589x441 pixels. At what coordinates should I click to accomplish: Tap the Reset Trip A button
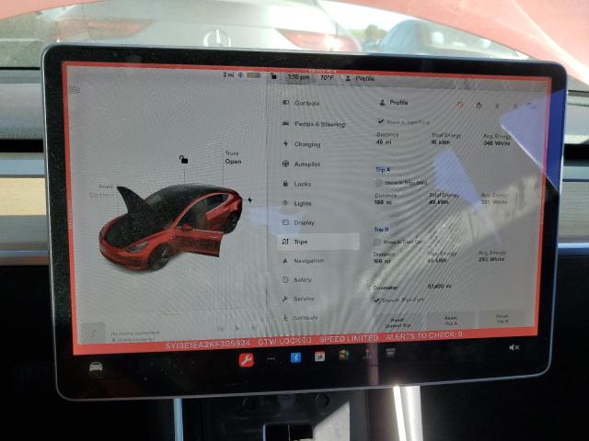click(451, 320)
